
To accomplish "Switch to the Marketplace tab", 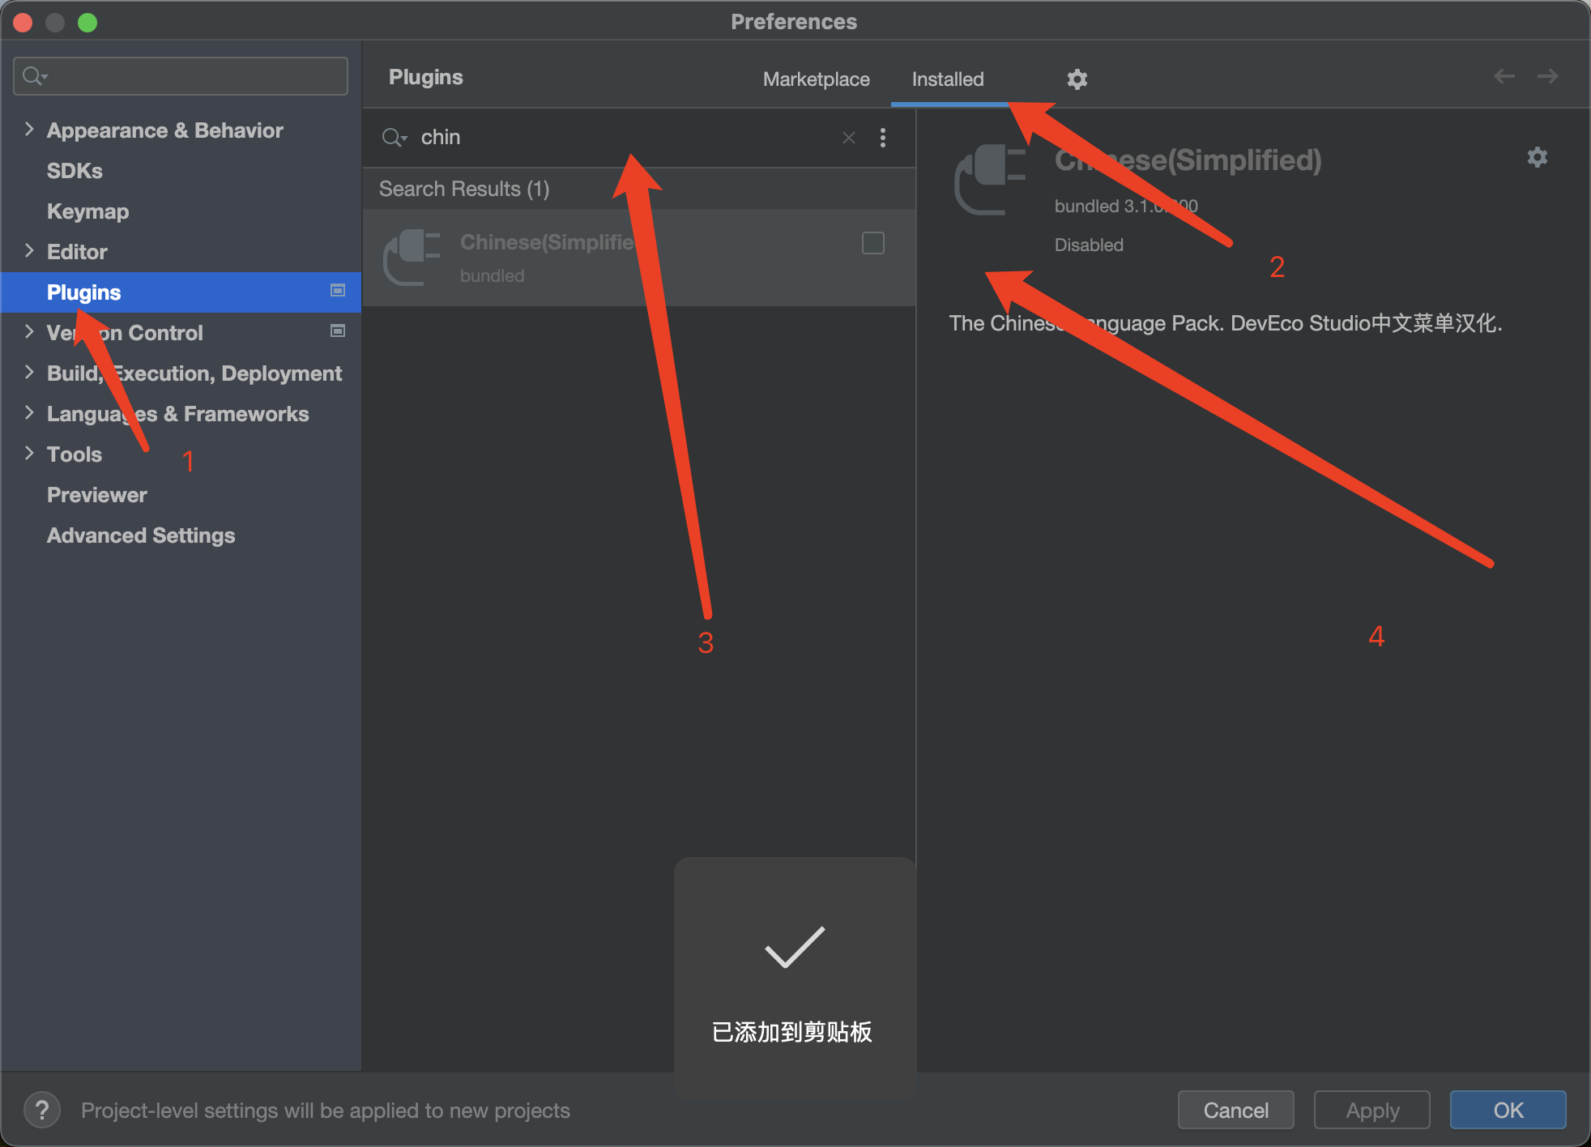I will tap(816, 79).
